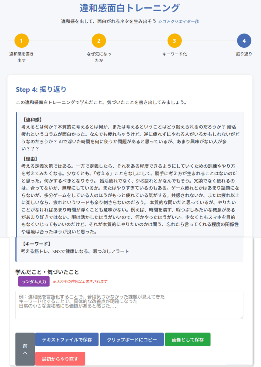Focus the 学んだこと・気づいたこと text area
This screenshot has height=367, width=261.
pos(129,305)
